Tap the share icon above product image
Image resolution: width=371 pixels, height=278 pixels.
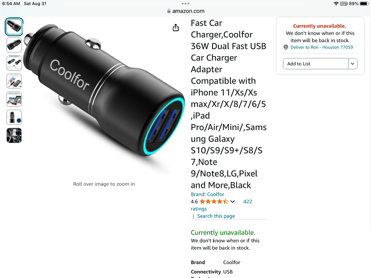pyautogui.click(x=176, y=28)
